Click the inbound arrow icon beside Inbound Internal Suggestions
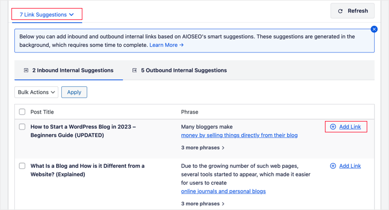 pyautogui.click(x=26, y=70)
